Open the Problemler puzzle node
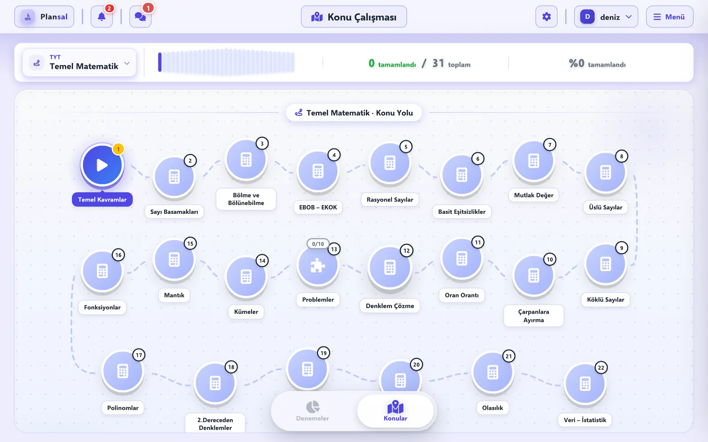Viewport: 708px width, 442px height. 318,265
